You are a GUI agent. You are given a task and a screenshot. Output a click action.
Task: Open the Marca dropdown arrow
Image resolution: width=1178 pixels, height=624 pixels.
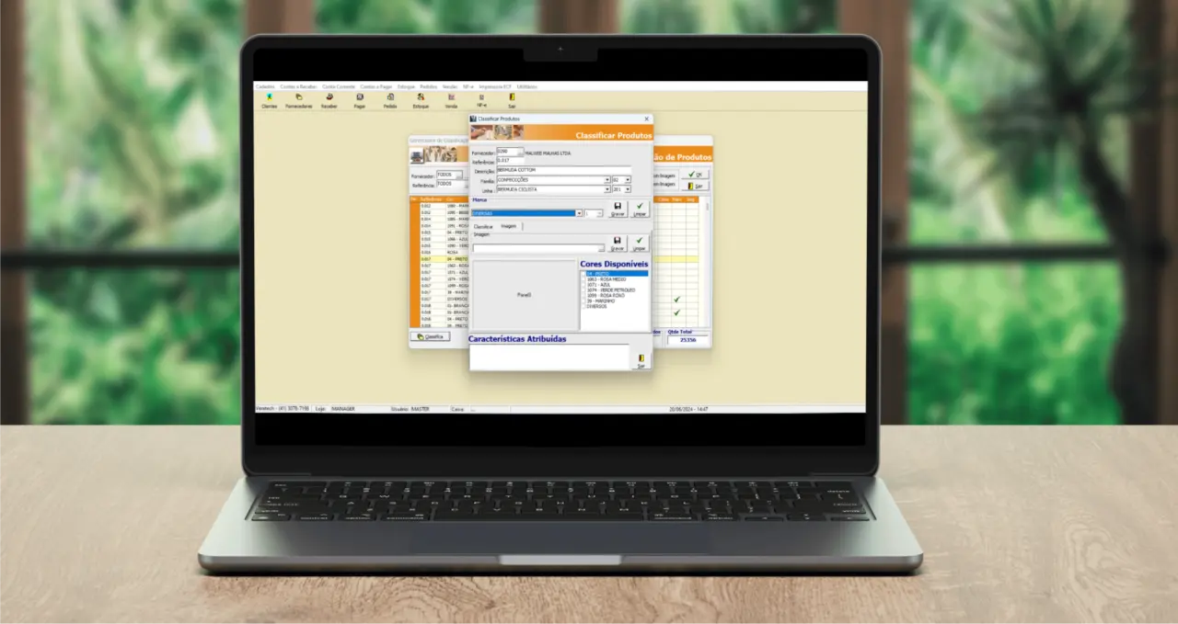coord(579,213)
